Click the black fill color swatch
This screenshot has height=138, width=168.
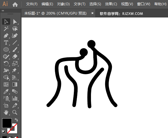(x=7, y=123)
